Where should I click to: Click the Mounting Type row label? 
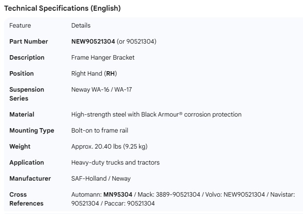[32, 130]
